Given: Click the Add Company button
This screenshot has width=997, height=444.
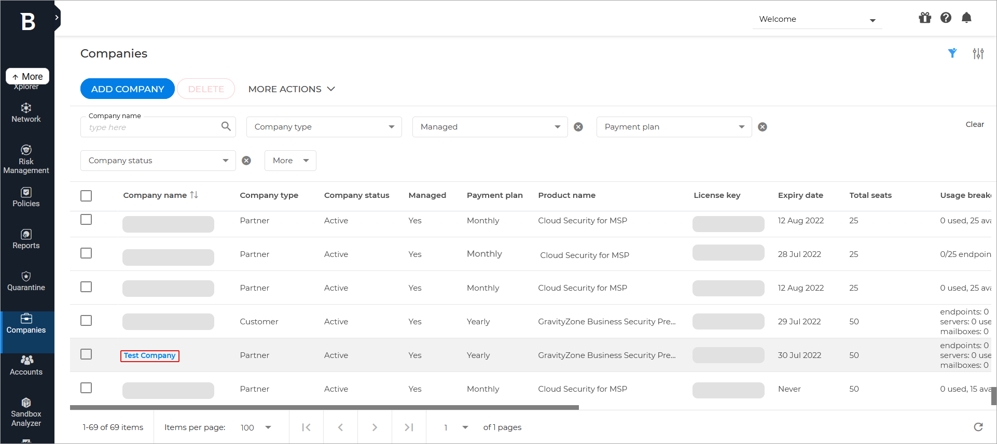Looking at the screenshot, I should (128, 89).
